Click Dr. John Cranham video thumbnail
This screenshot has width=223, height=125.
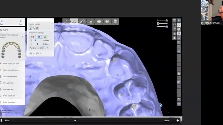(x=212, y=12)
